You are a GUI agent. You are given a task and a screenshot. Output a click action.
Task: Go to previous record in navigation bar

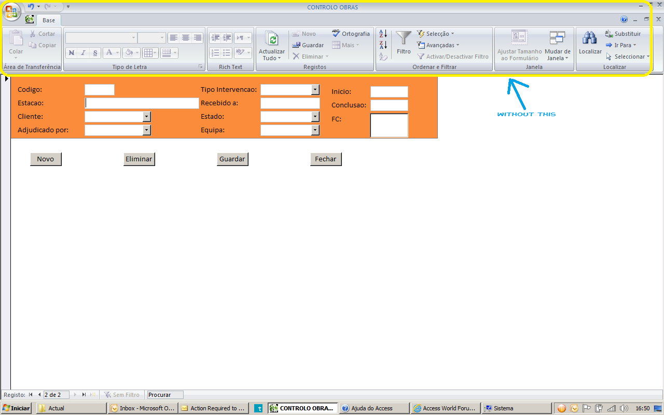(x=39, y=395)
